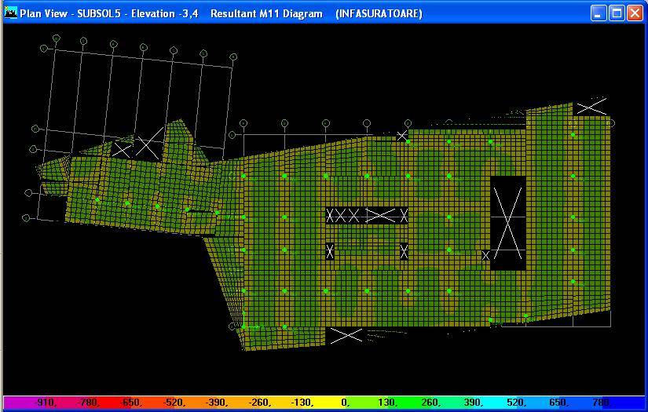Click the ETABS icon in title bar
This screenshot has height=412, width=648.
(11, 13)
